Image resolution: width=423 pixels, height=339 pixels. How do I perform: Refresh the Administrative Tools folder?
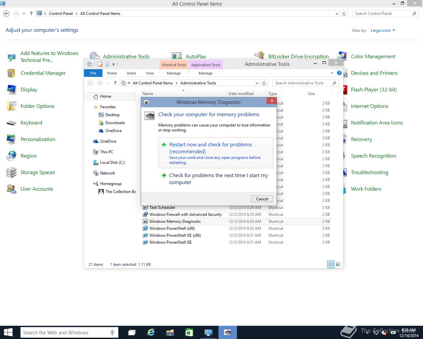click(264, 83)
